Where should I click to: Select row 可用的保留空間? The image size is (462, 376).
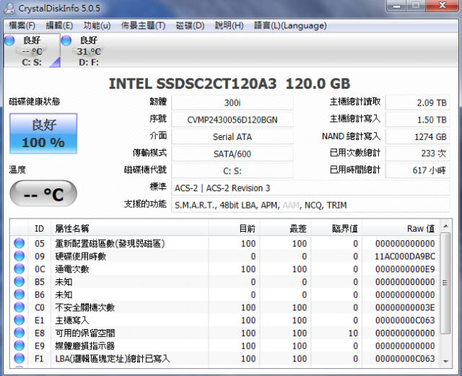pos(225,333)
